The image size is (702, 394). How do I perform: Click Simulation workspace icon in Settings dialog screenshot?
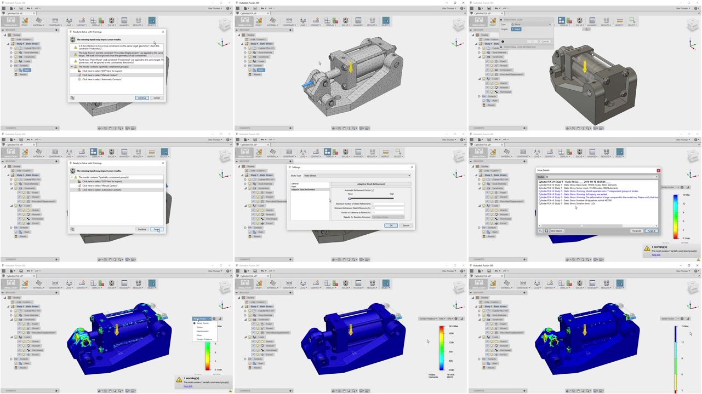pos(245,152)
